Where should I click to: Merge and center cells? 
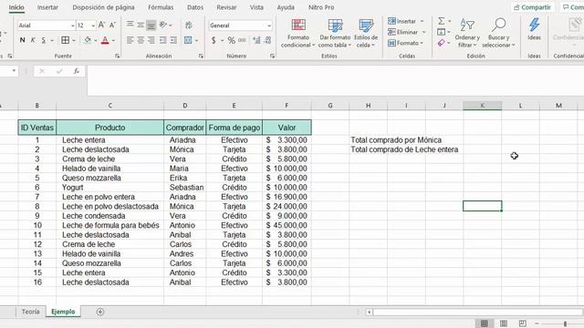pos(188,40)
